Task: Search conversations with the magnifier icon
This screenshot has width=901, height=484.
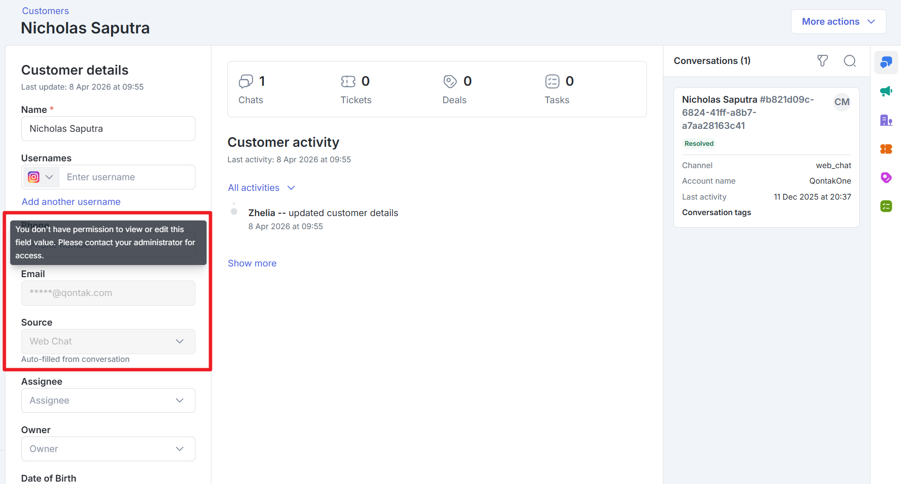Action: (850, 61)
